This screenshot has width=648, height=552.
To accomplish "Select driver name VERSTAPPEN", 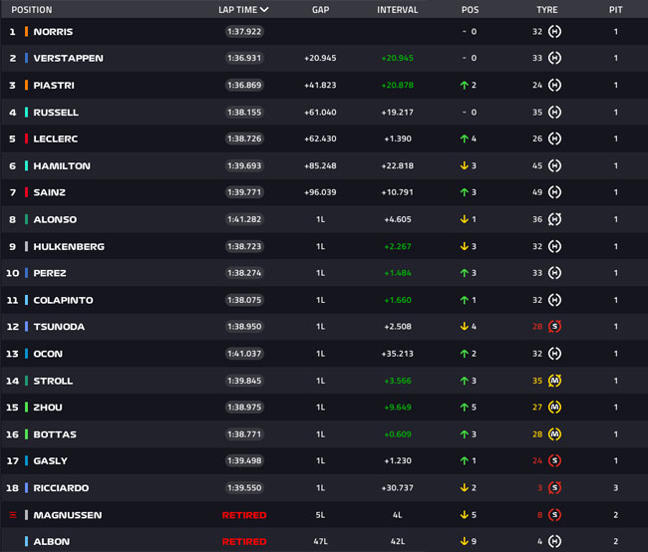I will coord(68,58).
